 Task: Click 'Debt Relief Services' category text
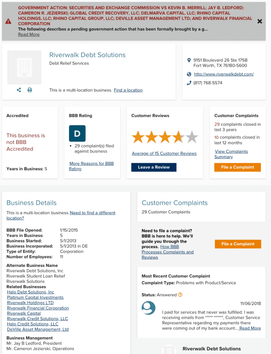69,63
